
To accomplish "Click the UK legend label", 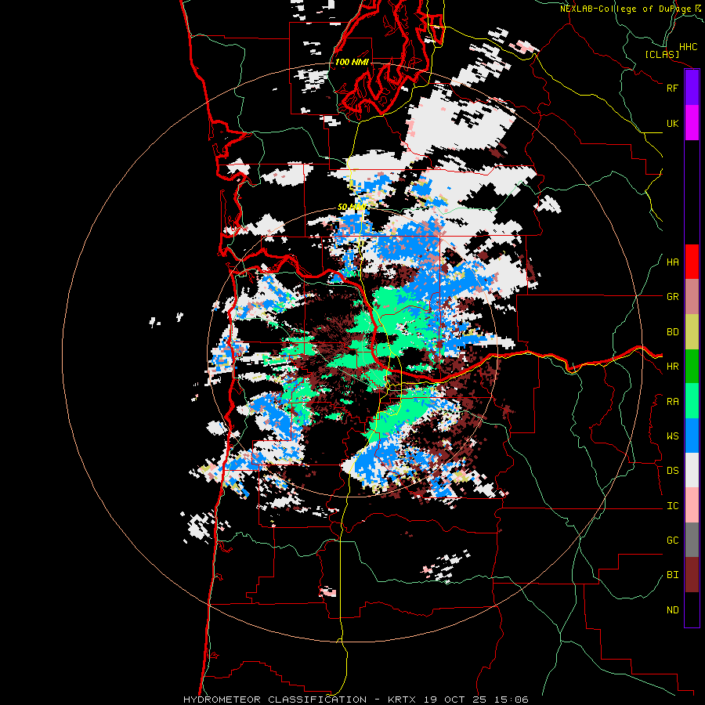I will [672, 124].
